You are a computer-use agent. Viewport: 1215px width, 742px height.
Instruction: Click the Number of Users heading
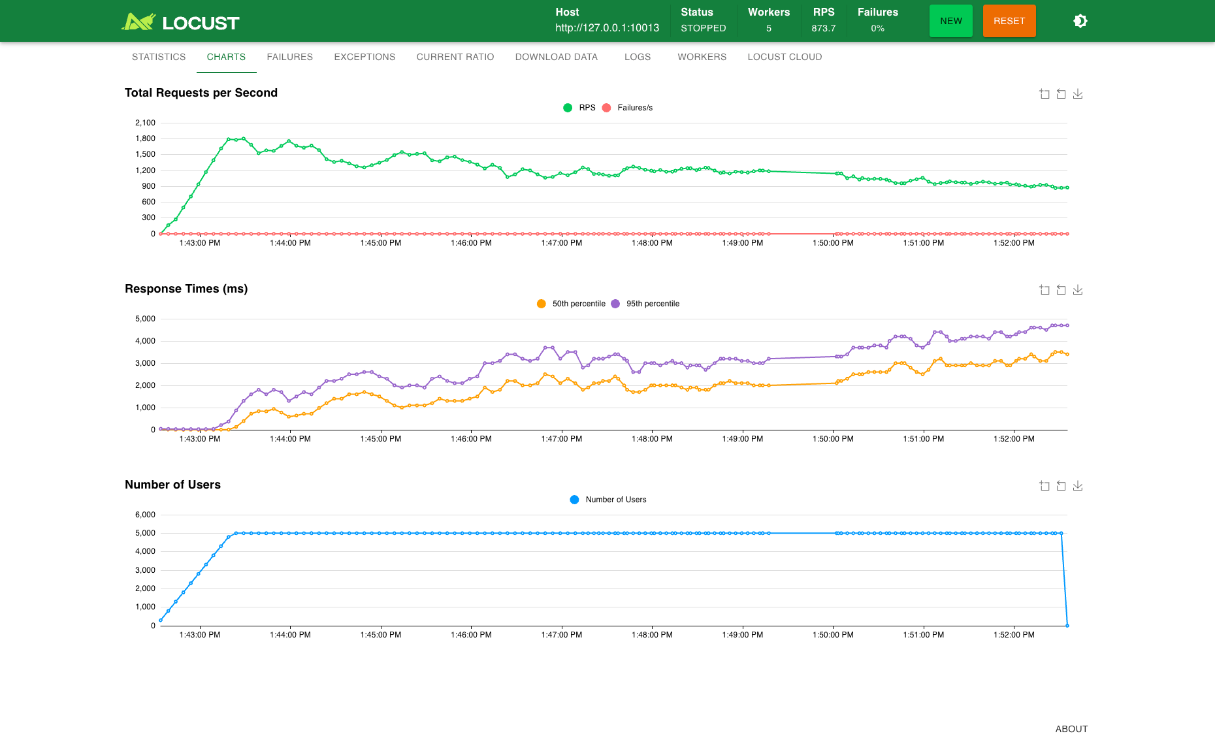(172, 485)
